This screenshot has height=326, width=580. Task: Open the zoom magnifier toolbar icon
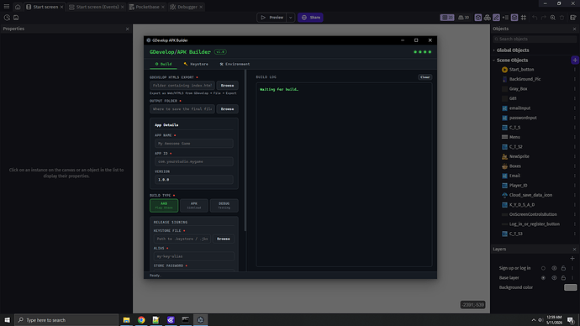pos(552,18)
